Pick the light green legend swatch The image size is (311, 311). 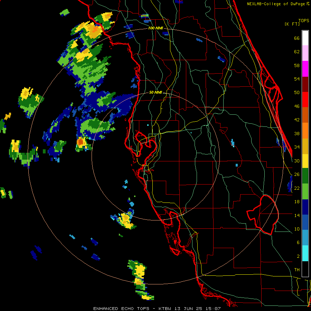tap(305, 191)
